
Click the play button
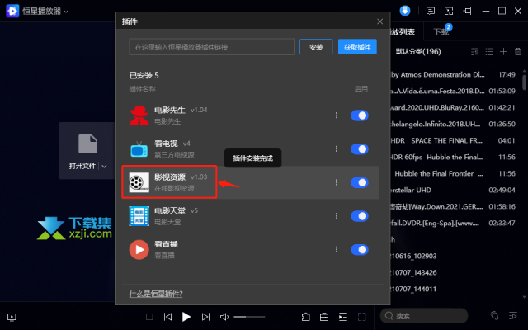point(186,317)
